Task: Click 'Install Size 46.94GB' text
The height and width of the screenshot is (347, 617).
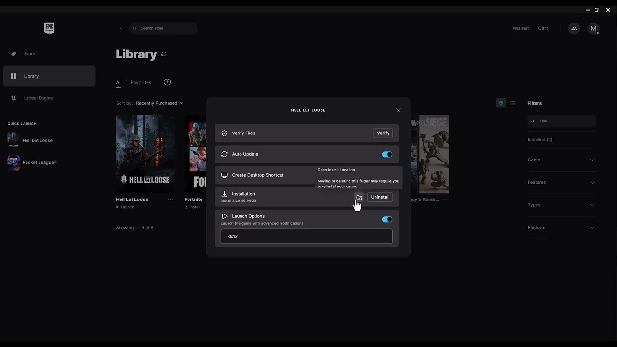Action: 239,201
